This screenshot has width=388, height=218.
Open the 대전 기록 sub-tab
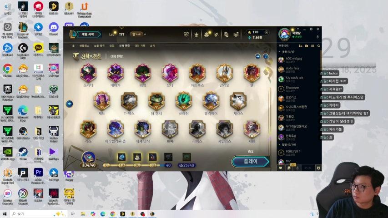(x=139, y=46)
